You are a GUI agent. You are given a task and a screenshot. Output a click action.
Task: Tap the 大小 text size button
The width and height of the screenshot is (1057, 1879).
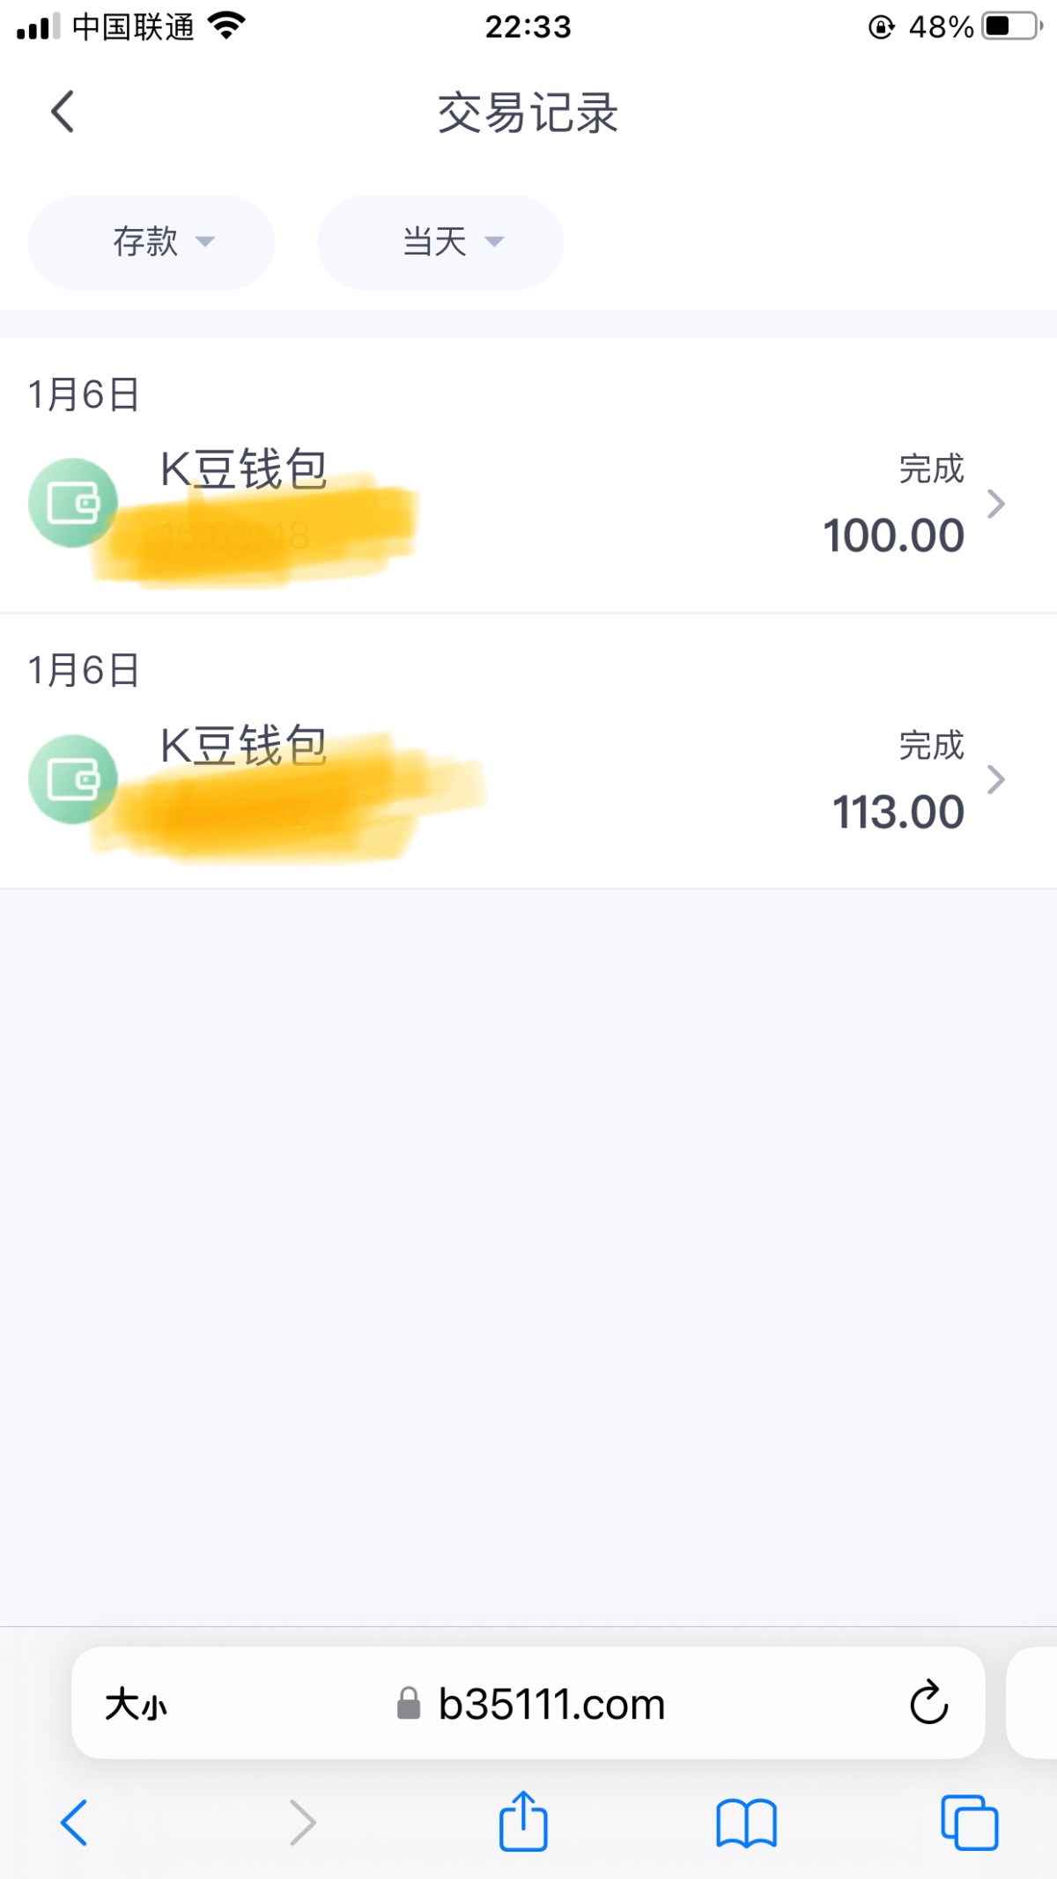pos(136,1705)
